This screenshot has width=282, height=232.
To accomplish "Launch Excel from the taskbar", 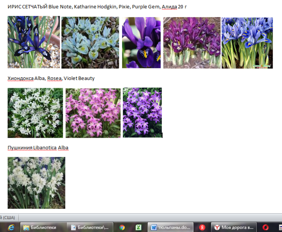I will click(138, 227).
